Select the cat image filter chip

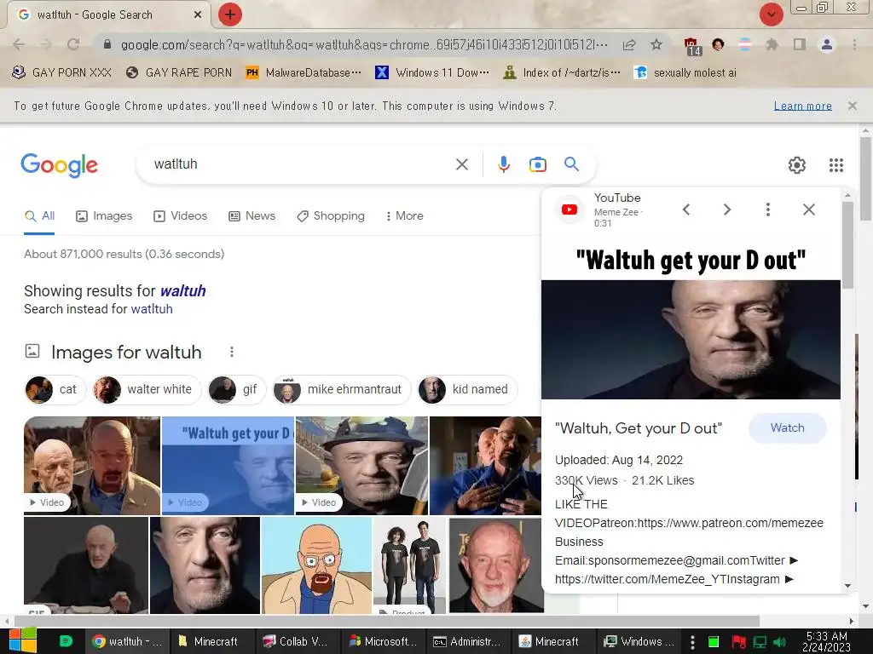pyautogui.click(x=55, y=389)
